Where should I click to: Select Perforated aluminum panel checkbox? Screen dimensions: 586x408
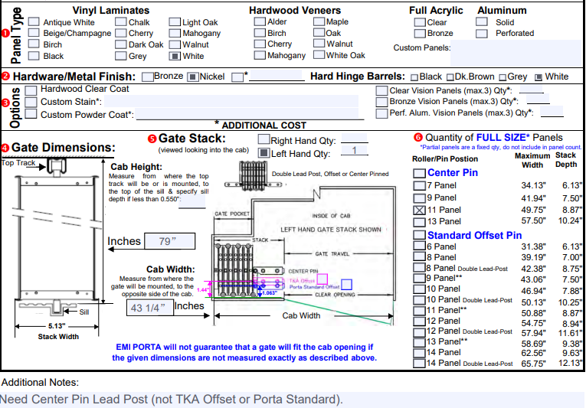[482, 34]
